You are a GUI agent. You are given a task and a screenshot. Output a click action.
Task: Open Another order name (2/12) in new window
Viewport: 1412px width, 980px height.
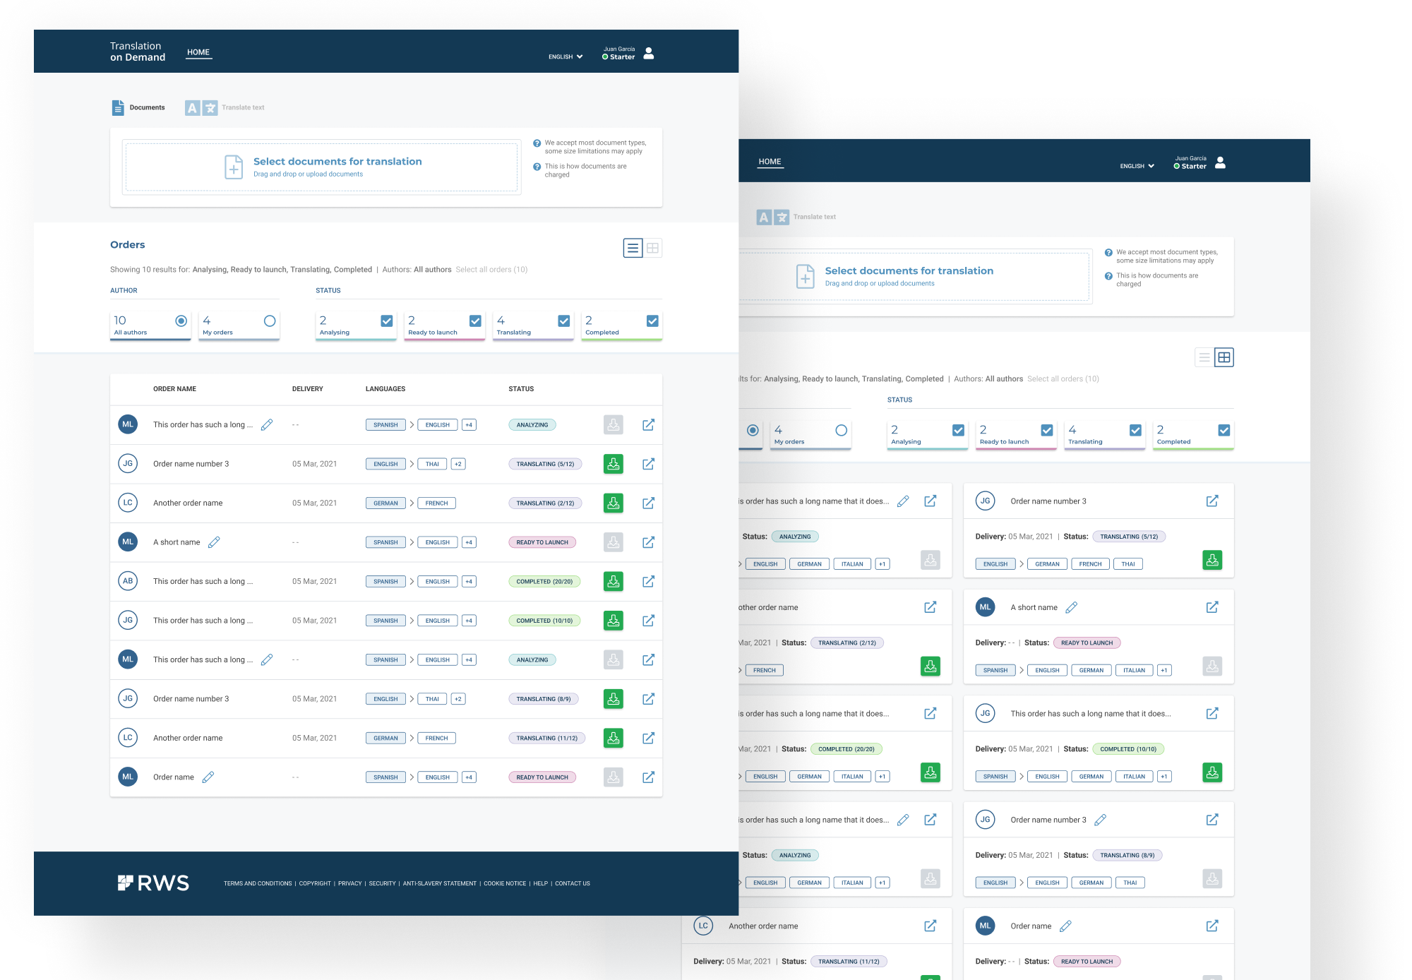pos(648,503)
